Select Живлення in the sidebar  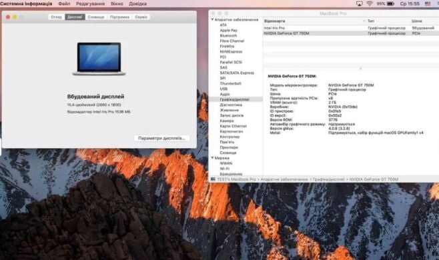click(x=229, y=110)
